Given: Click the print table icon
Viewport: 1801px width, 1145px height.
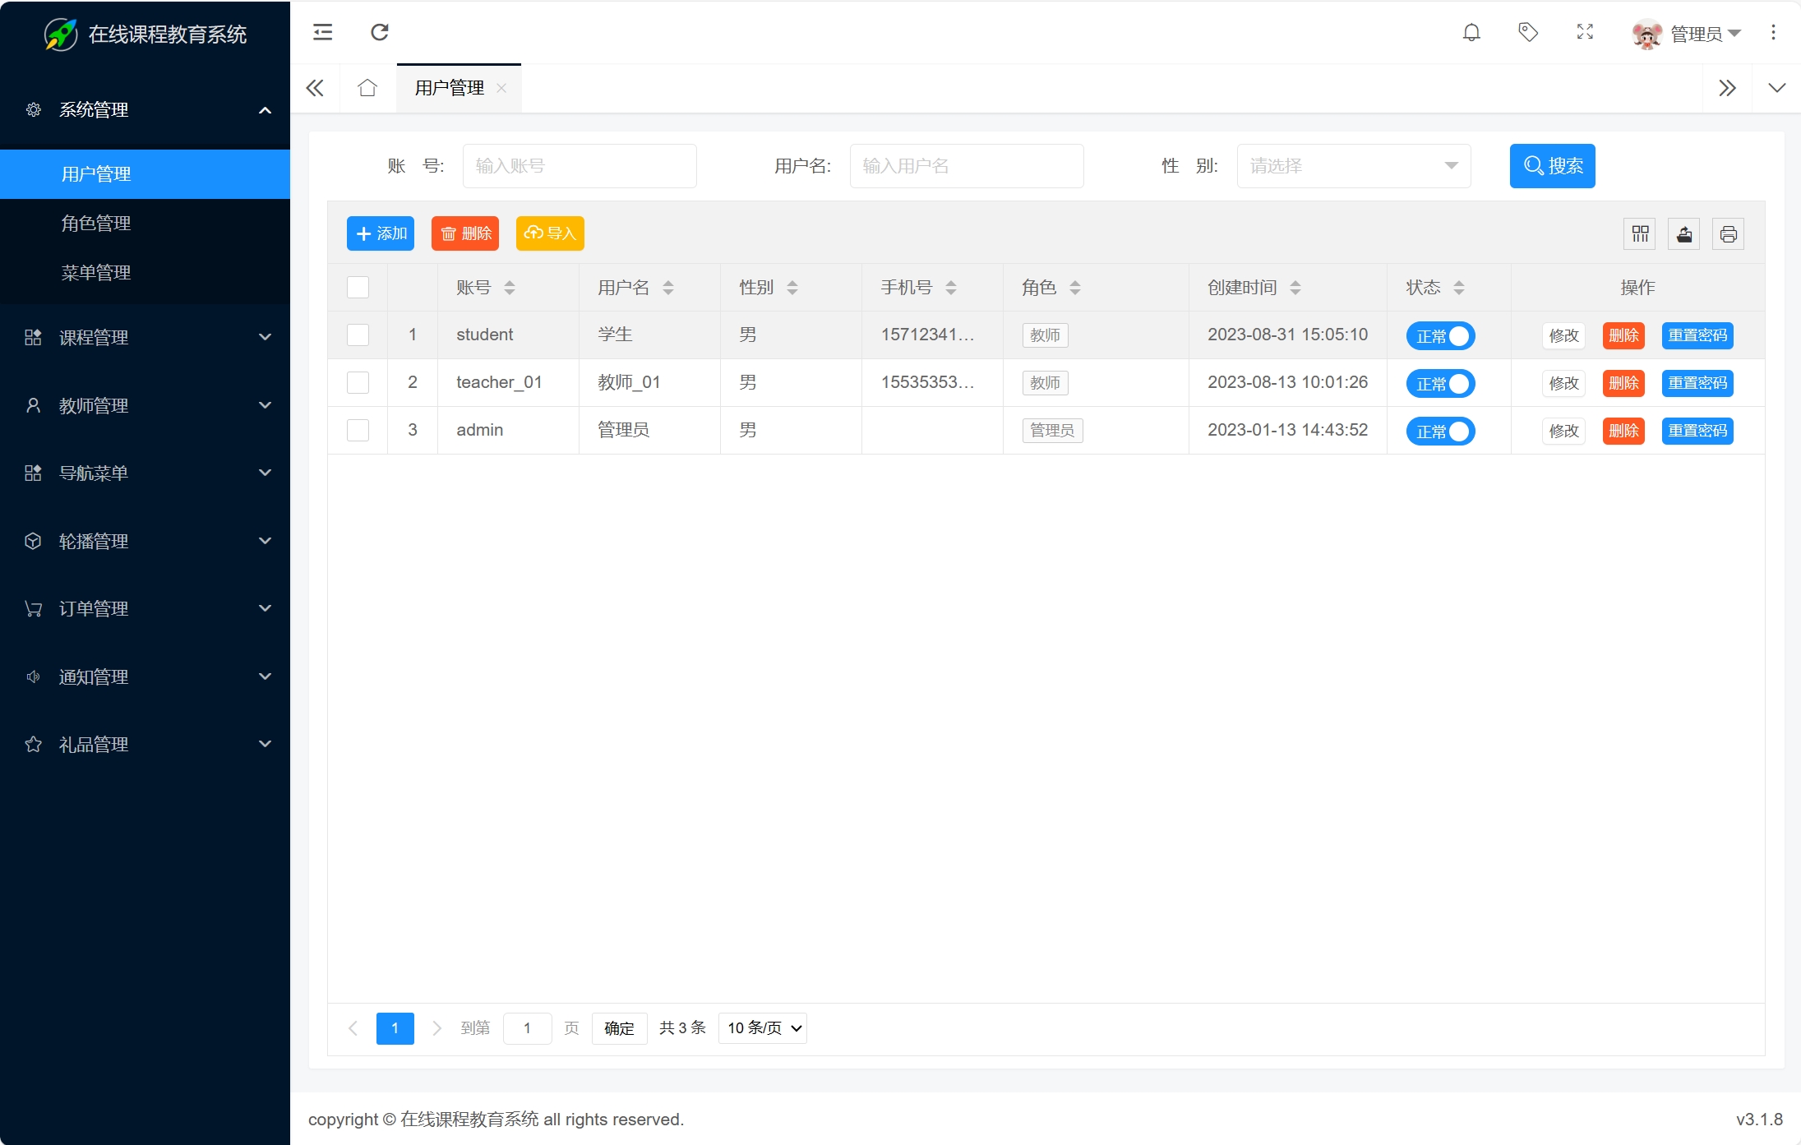Looking at the screenshot, I should pyautogui.click(x=1728, y=234).
